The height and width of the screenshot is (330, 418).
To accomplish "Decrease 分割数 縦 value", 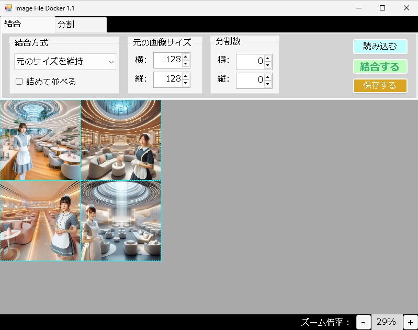I will [x=268, y=84].
